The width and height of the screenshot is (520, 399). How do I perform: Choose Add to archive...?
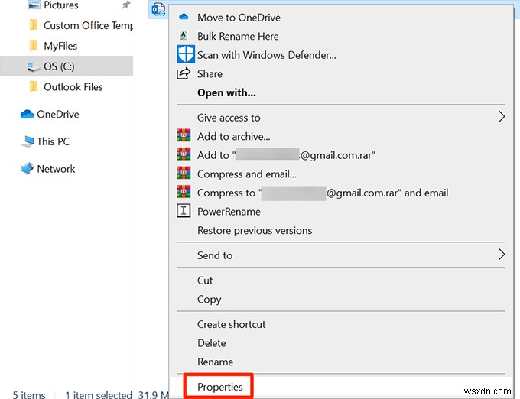[234, 136]
